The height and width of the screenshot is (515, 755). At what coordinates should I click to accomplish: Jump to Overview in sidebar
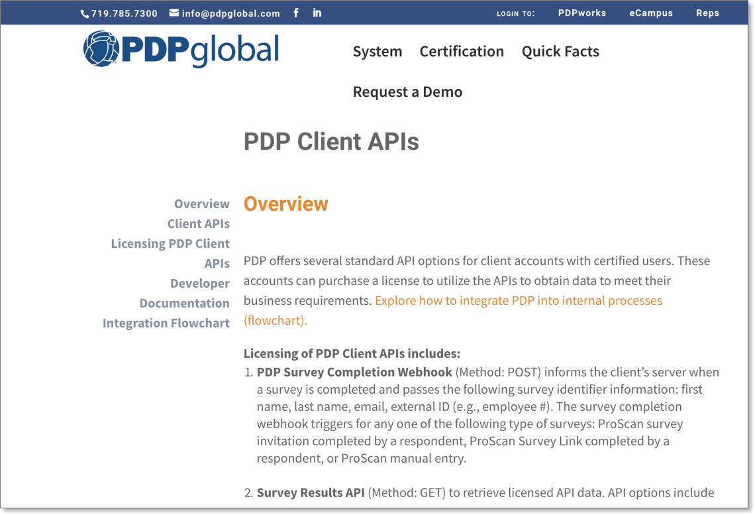point(202,203)
